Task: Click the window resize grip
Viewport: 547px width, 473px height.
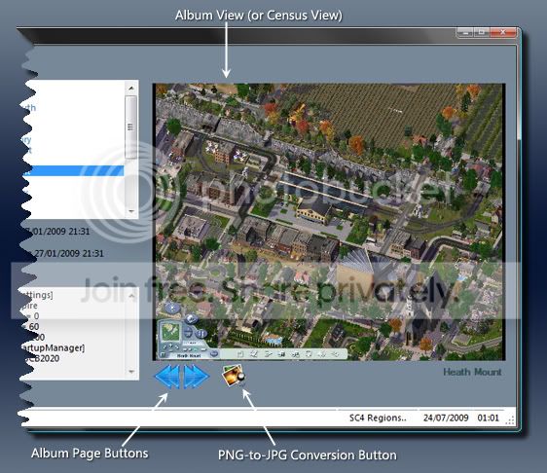Action: coord(510,420)
